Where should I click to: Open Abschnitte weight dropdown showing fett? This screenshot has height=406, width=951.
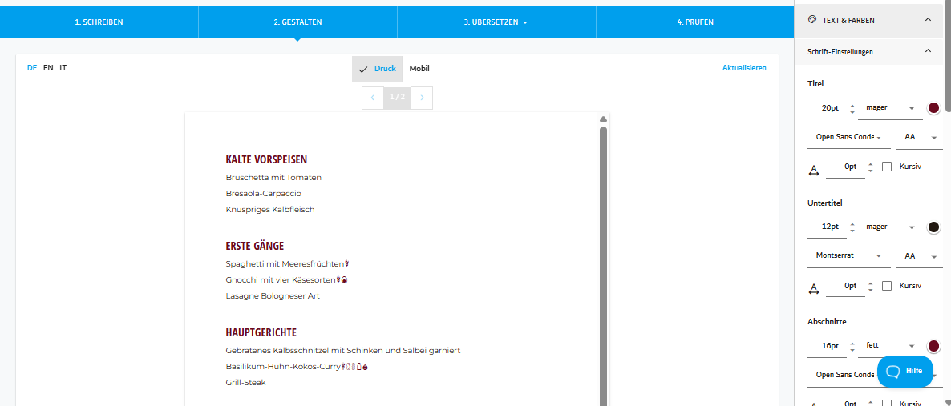point(890,345)
